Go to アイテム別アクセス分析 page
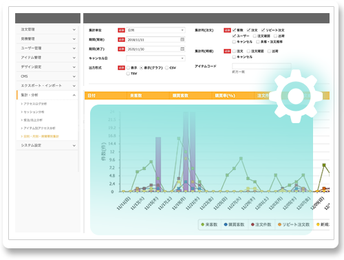The image size is (344, 260). coord(39,128)
